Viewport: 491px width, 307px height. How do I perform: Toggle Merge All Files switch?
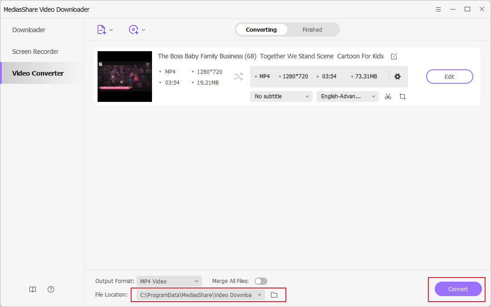coord(261,281)
